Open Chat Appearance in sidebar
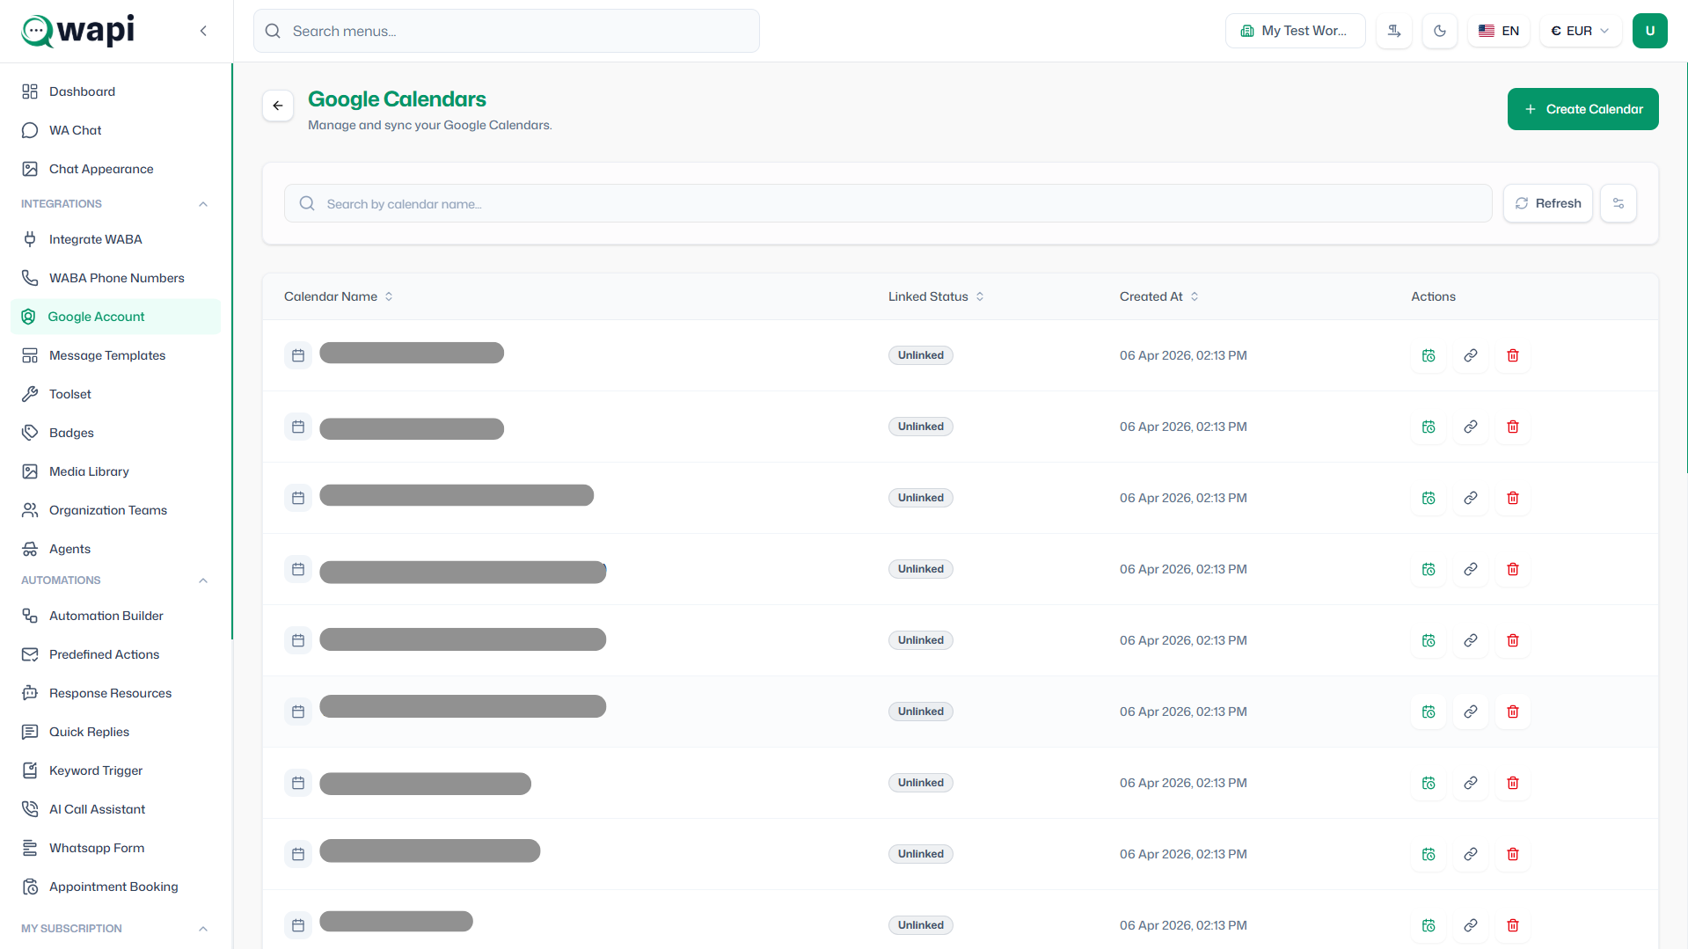Viewport: 1688px width, 949px height. (x=116, y=169)
